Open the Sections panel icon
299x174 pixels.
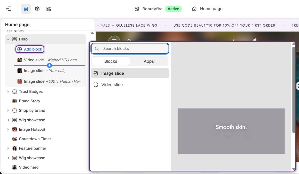pos(26,9)
